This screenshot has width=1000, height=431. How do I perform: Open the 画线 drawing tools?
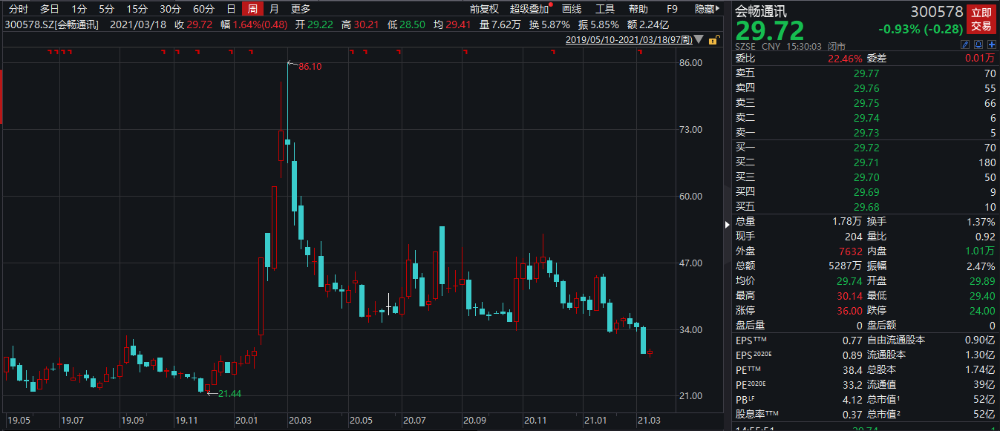click(572, 9)
